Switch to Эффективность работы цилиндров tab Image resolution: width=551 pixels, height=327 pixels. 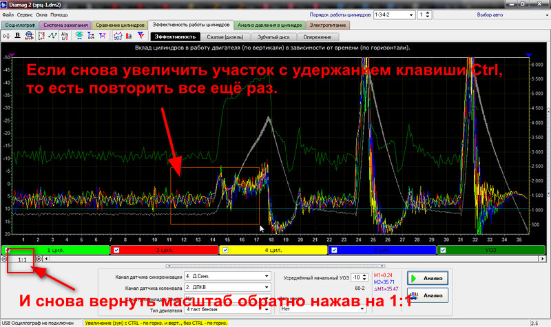tap(191, 25)
